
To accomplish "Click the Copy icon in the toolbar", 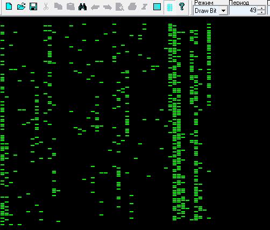I will pos(58,6).
